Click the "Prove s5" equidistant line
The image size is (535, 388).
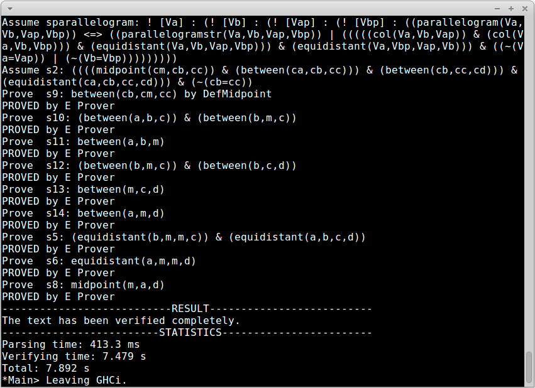coord(184,237)
